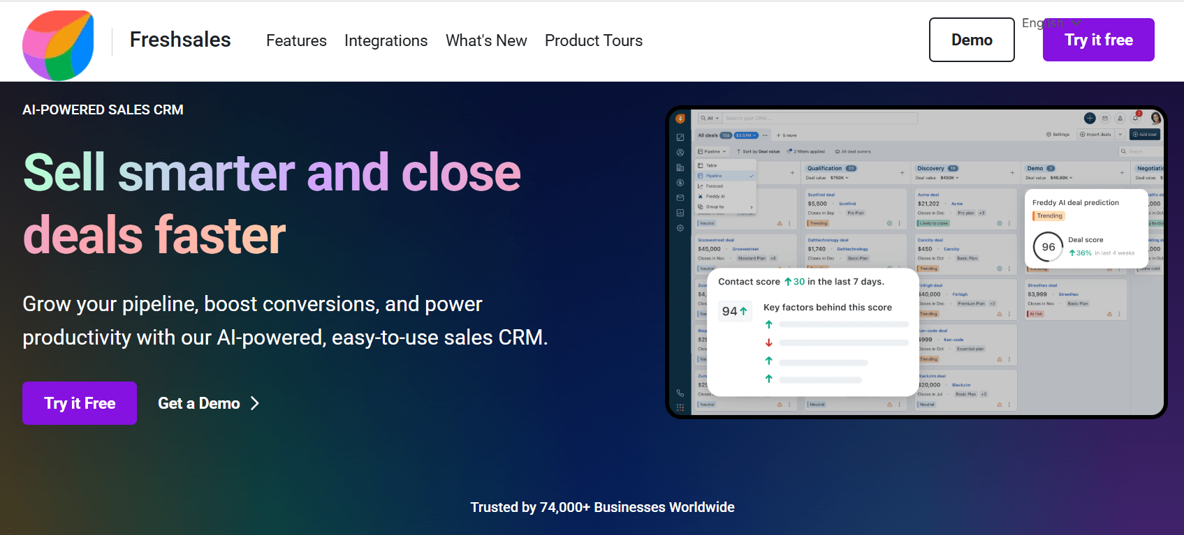Click the 5 more views link

coord(787,135)
